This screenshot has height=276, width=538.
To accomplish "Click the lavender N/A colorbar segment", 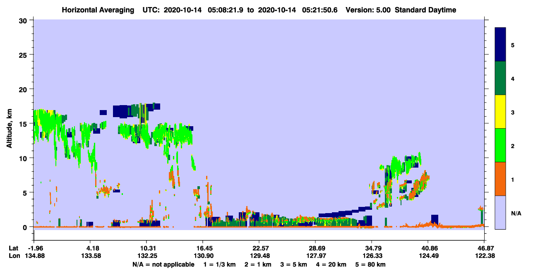I will pos(500,212).
